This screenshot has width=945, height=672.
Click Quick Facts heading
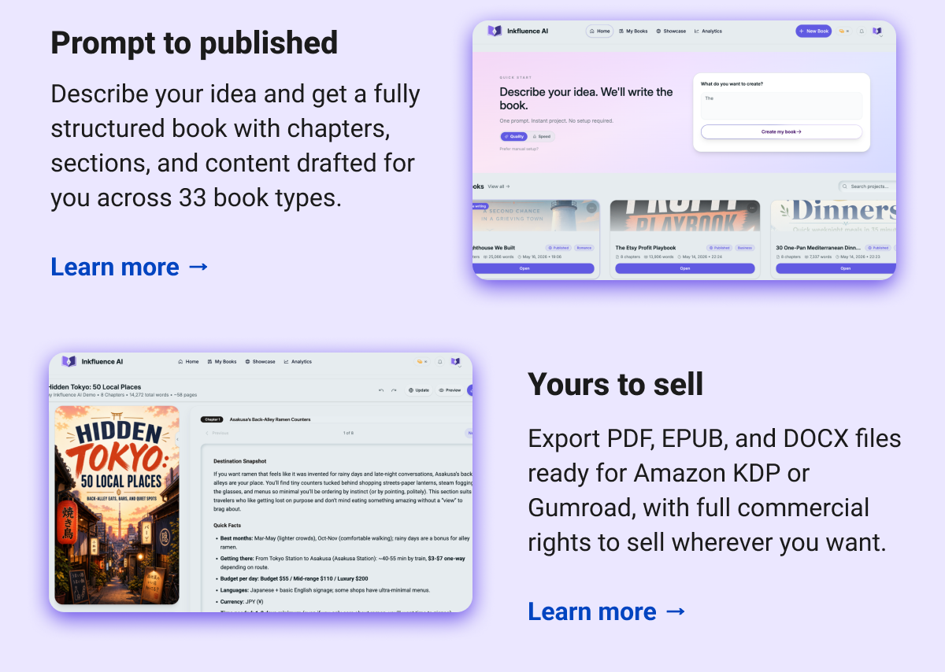228,526
